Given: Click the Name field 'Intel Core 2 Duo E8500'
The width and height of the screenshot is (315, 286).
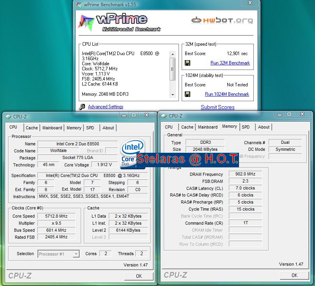Looking at the screenshot, I should coord(78,144).
